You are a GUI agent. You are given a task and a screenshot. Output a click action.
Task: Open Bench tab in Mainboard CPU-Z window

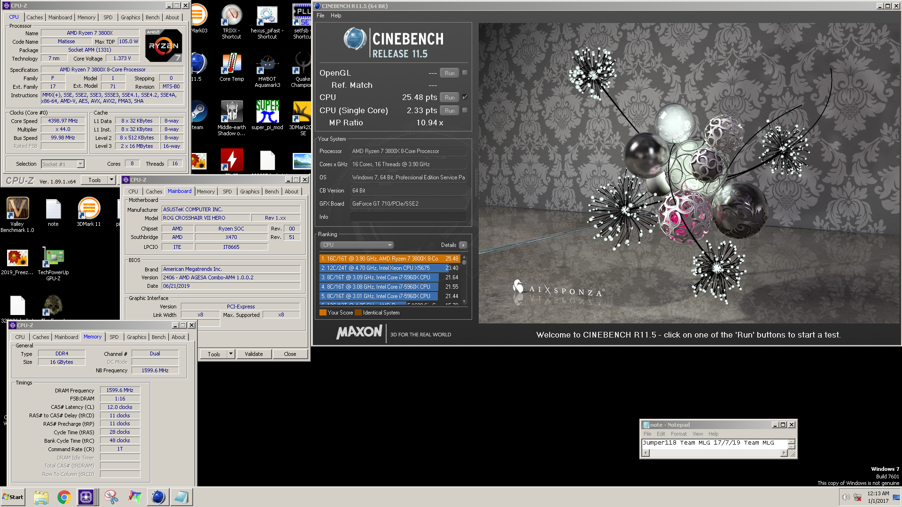pos(272,192)
